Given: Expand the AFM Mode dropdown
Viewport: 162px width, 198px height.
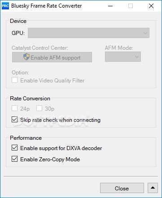Looking at the screenshot, I should [123, 57].
